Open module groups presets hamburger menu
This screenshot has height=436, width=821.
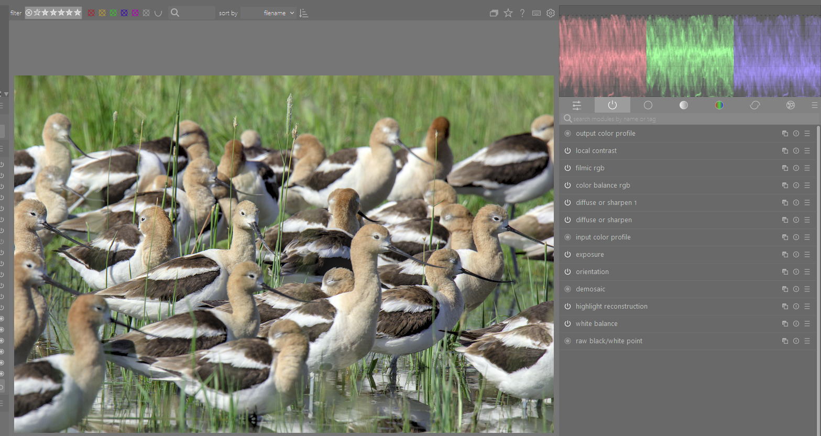click(x=814, y=105)
